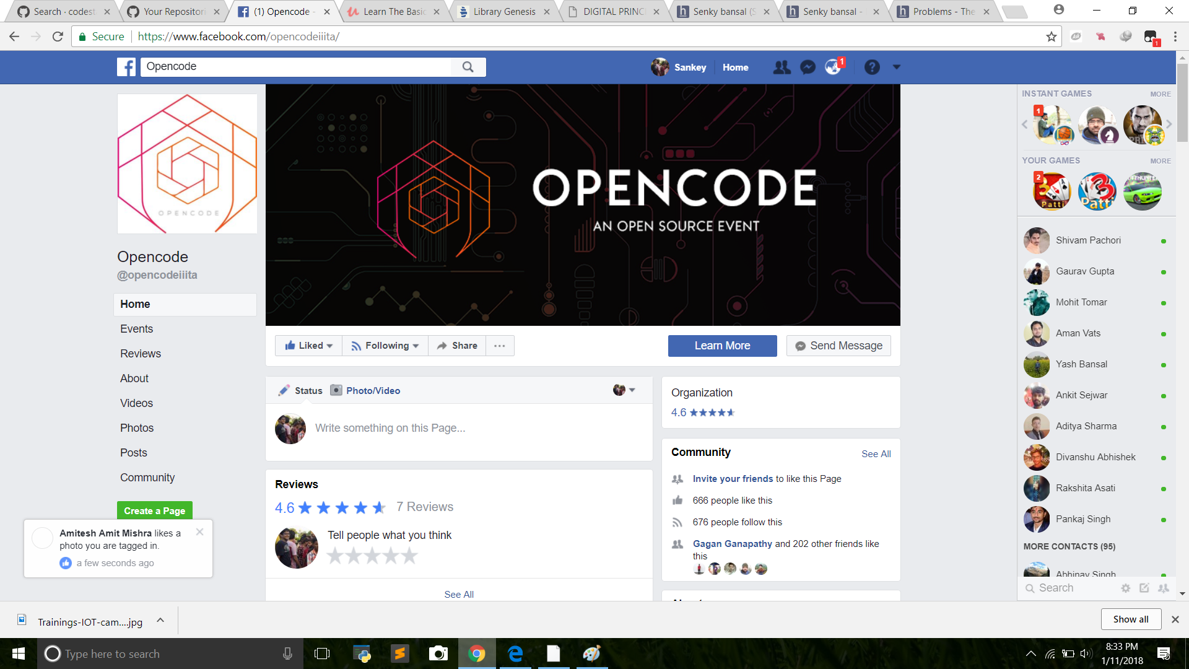Open the Following dropdown
Viewport: 1189px width, 669px height.
(x=385, y=345)
